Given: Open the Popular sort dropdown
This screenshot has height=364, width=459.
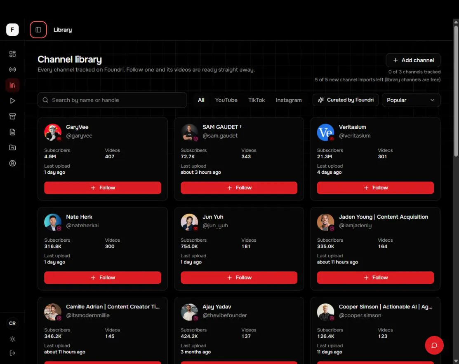Looking at the screenshot, I should (x=411, y=100).
